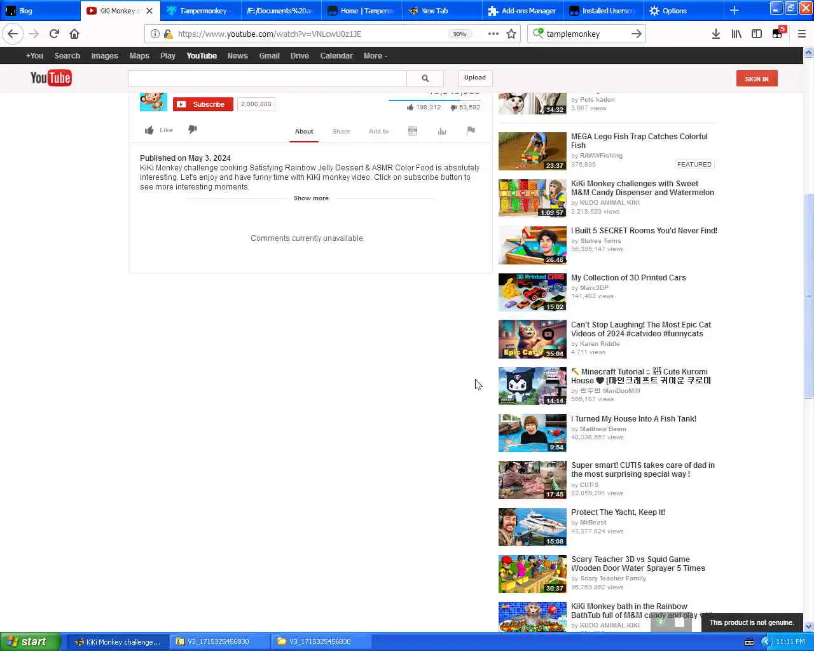Click the browser search box with tamplemonkey

click(x=585, y=34)
